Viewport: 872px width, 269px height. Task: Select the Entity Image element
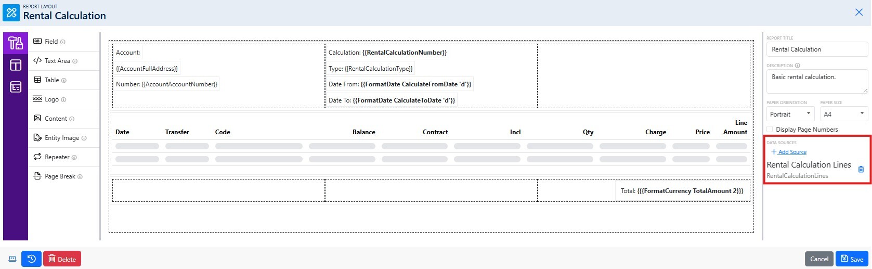(61, 138)
